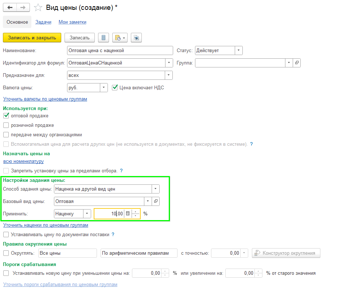Open calculator in the percent markup field
This screenshot has width=343, height=297.
(x=128, y=214)
